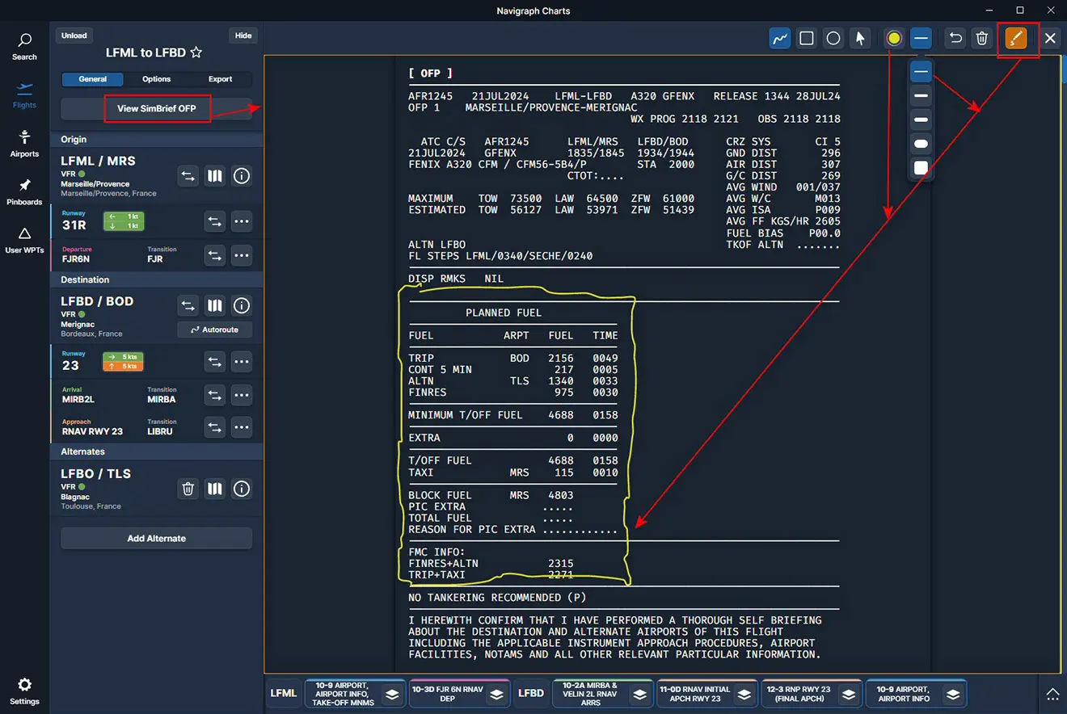Open charts for LFML origin
The image size is (1067, 714).
(x=214, y=175)
